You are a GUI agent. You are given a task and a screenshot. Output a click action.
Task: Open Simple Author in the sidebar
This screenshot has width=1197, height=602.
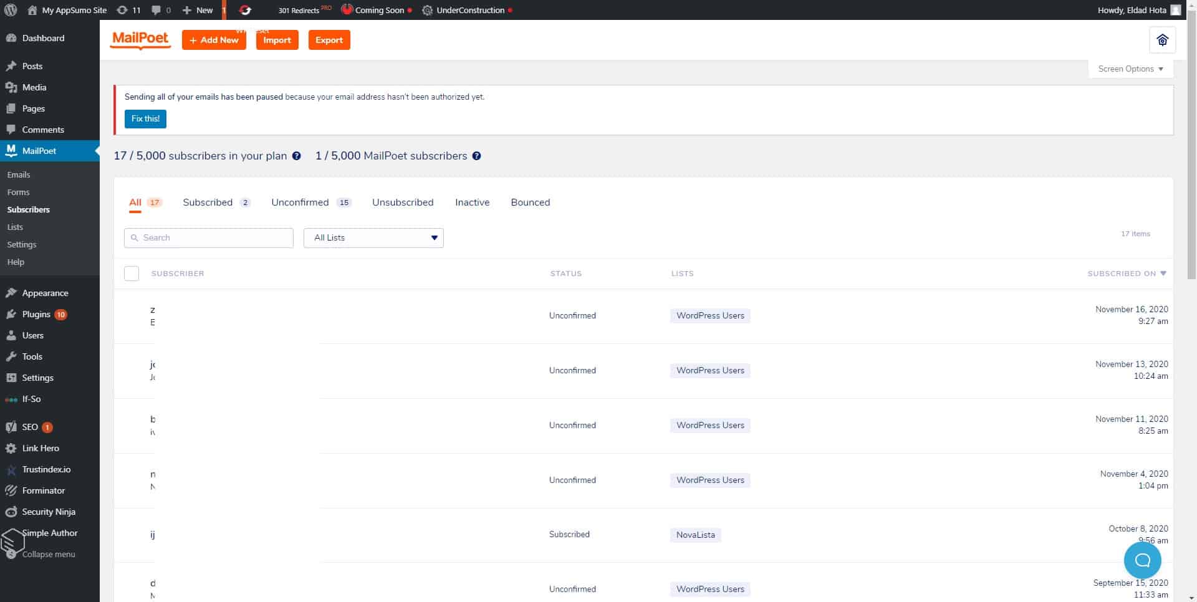point(50,533)
